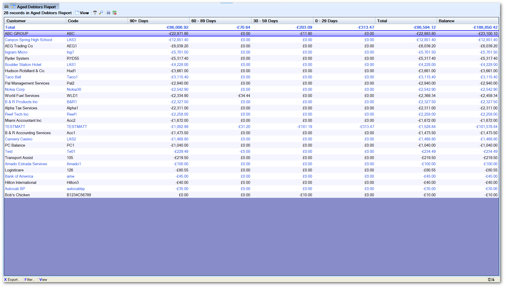
Task: Open the filter funnel icon
Action: [95, 13]
